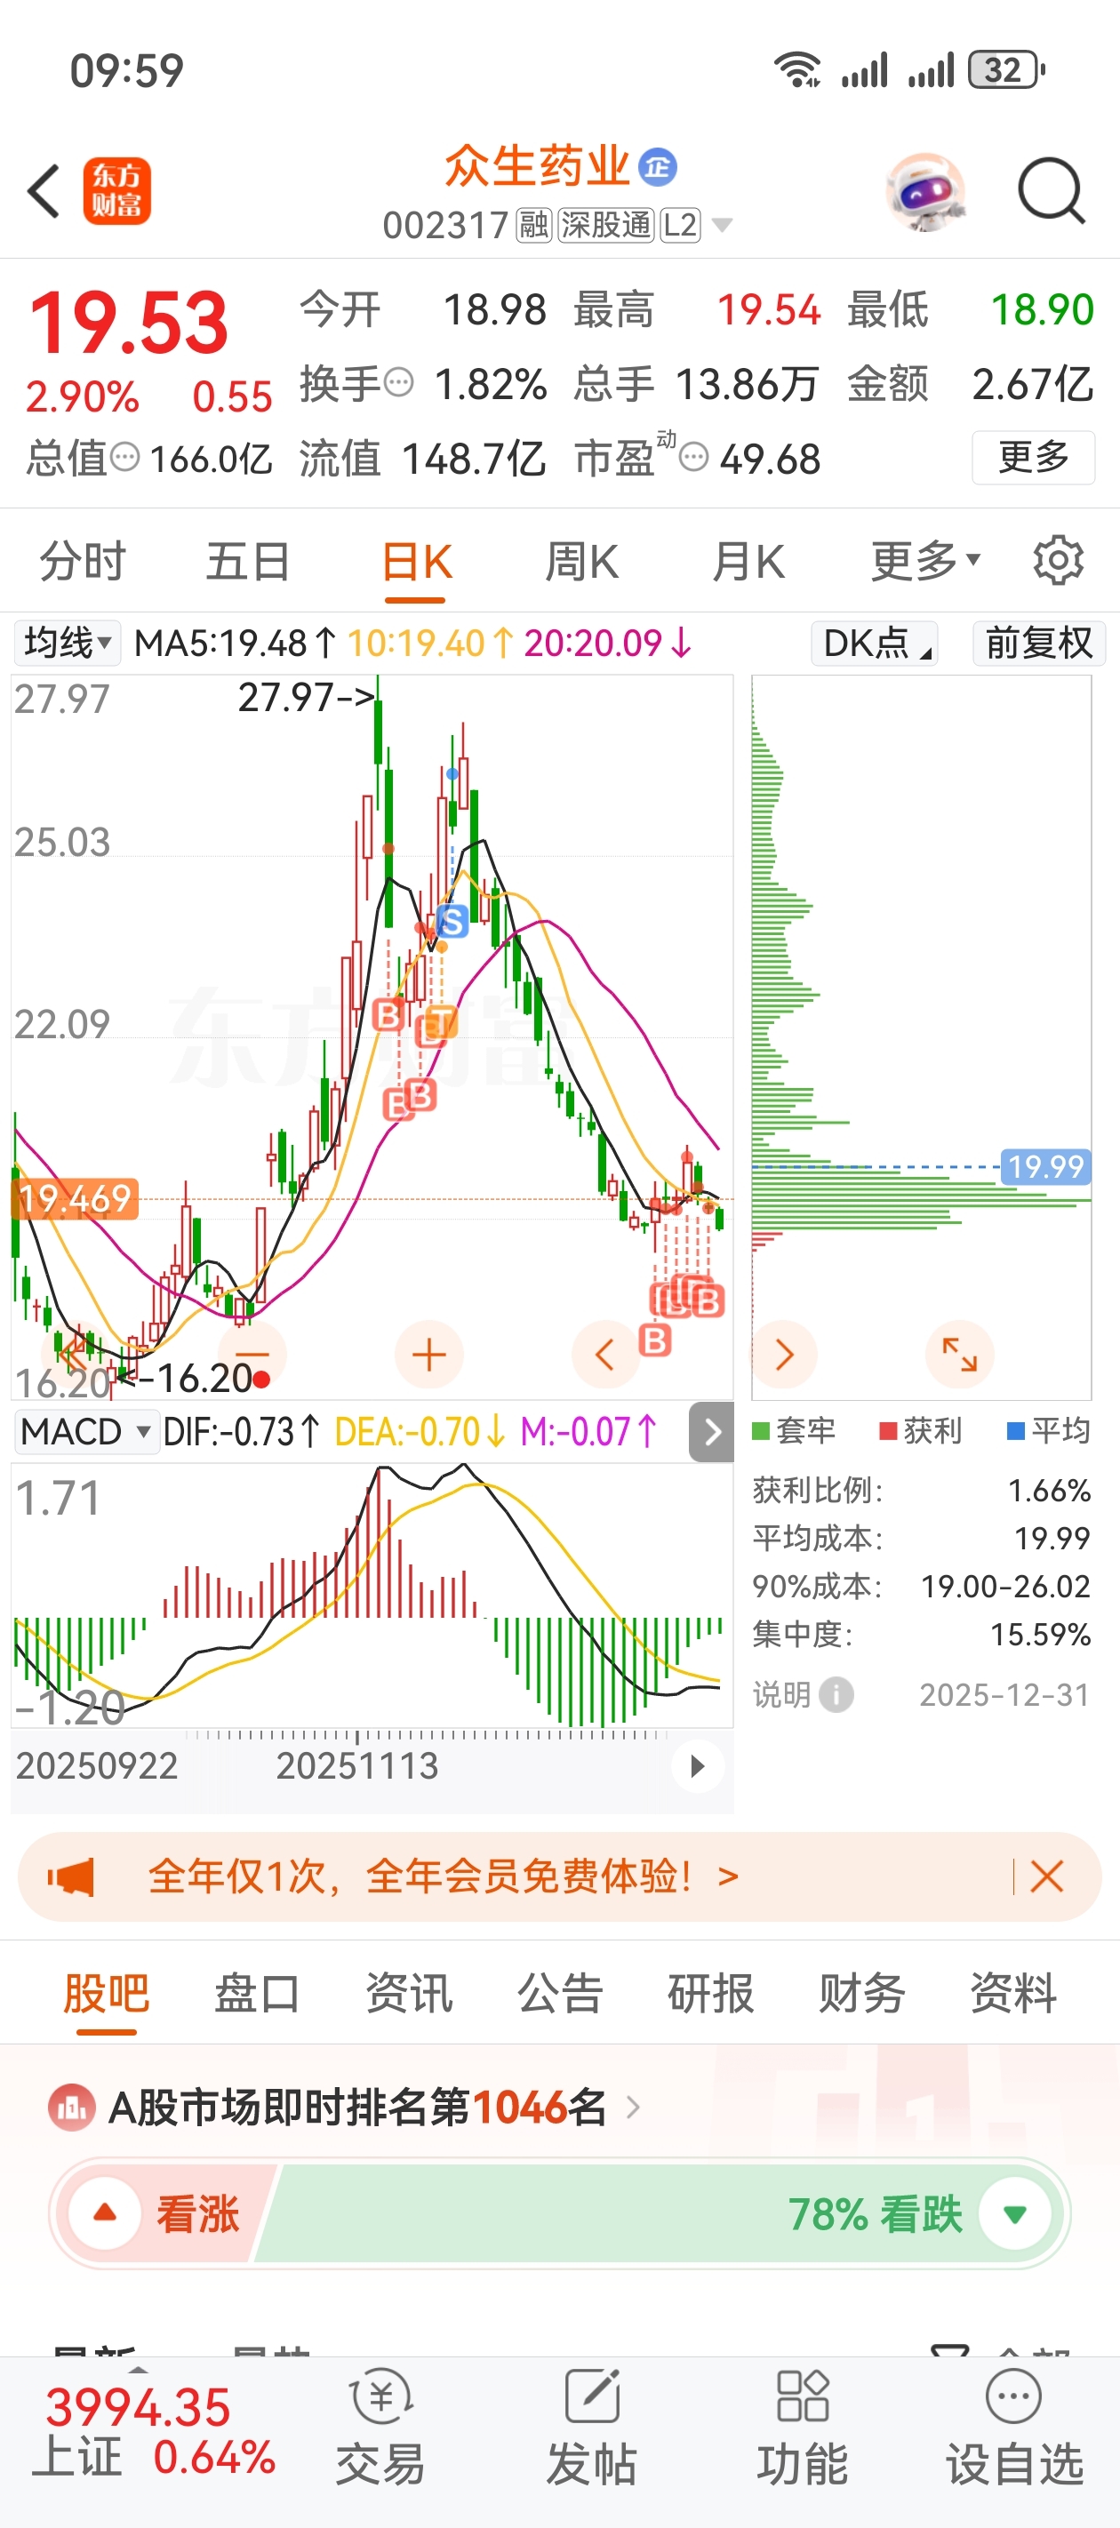Switch to 财务 tab
This screenshot has height=2528, width=1120.
(862, 1992)
